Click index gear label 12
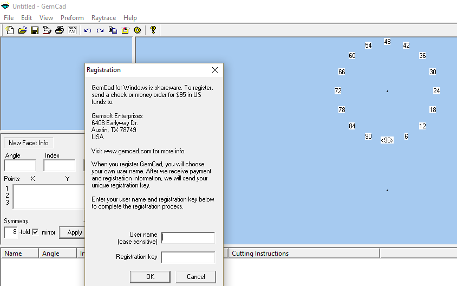This screenshot has width=457, height=286. pos(422,126)
